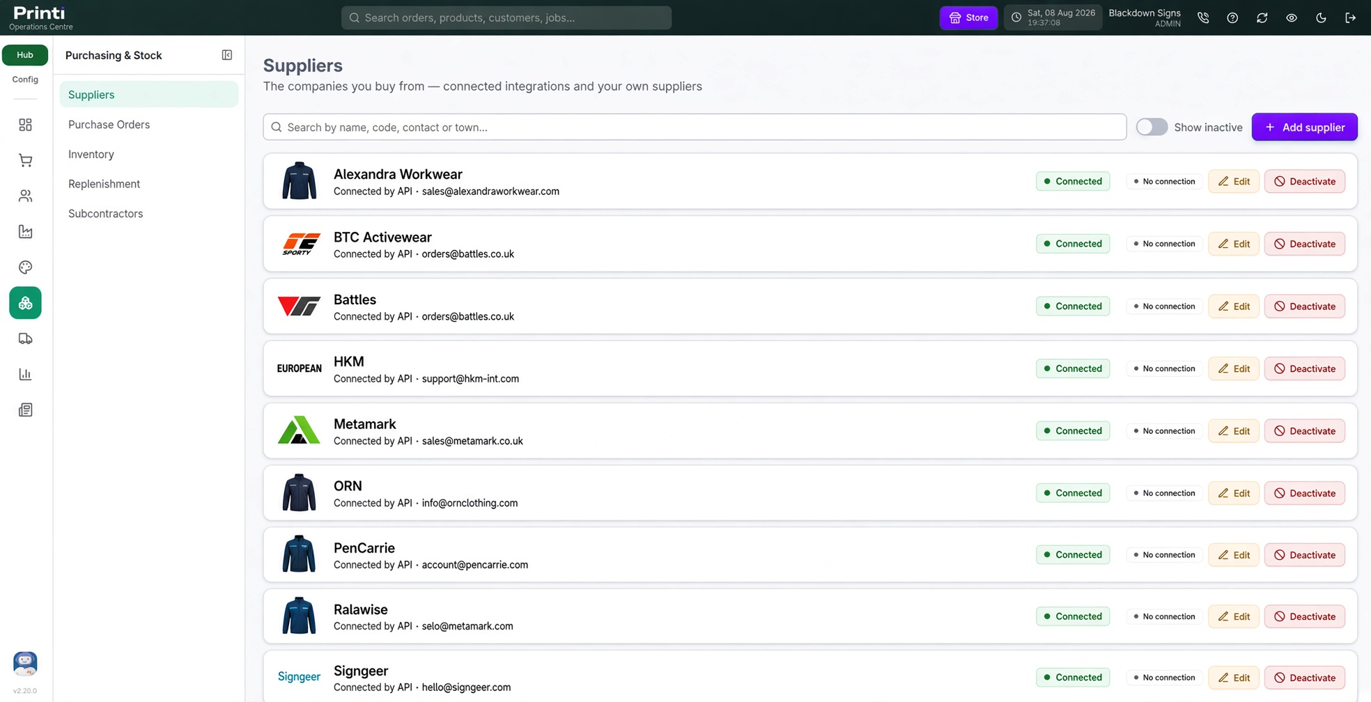Viewport: 1371px width, 702px height.
Task: Edit the Signgeer supplier
Action: (1234, 677)
